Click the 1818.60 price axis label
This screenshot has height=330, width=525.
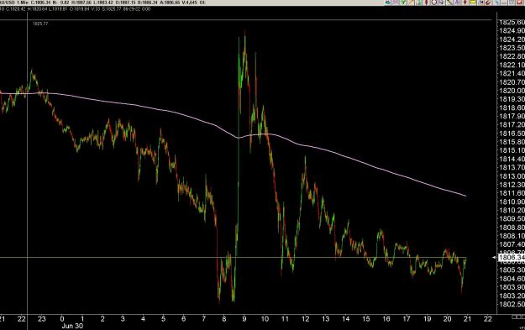click(x=512, y=107)
